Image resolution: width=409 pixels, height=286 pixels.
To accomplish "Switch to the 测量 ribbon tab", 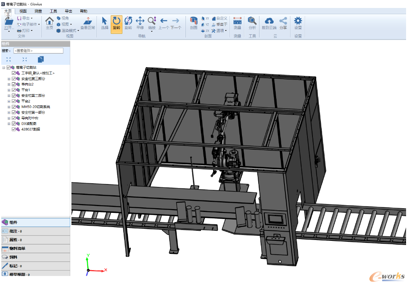I will (38, 11).
